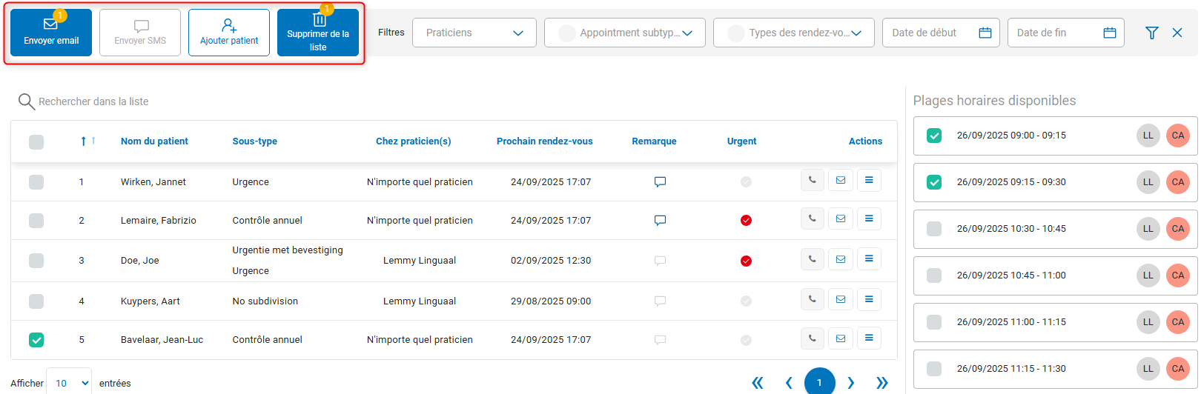Expand the Appointment subtype dropdown

[x=624, y=33]
